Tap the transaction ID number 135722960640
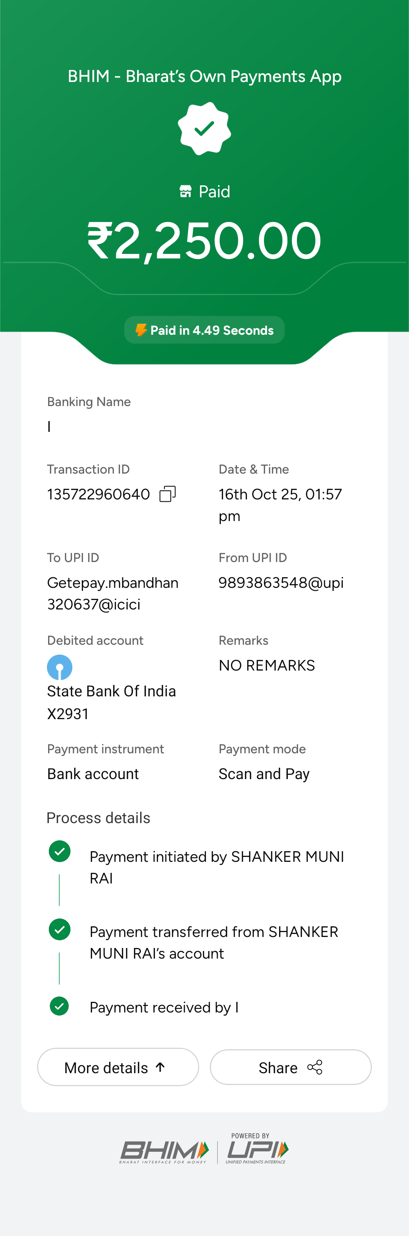Image resolution: width=409 pixels, height=1236 pixels. [x=99, y=494]
